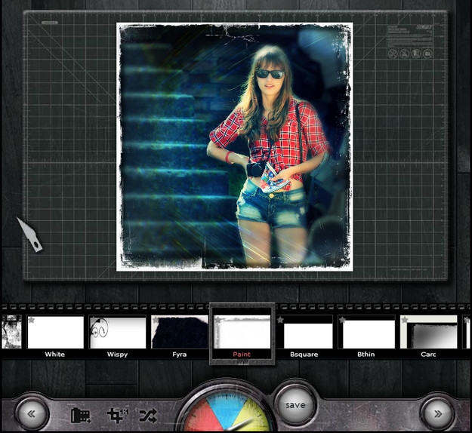The image size is (472, 433).
Task: Select the red effects segment on dial
Action: click(x=202, y=416)
